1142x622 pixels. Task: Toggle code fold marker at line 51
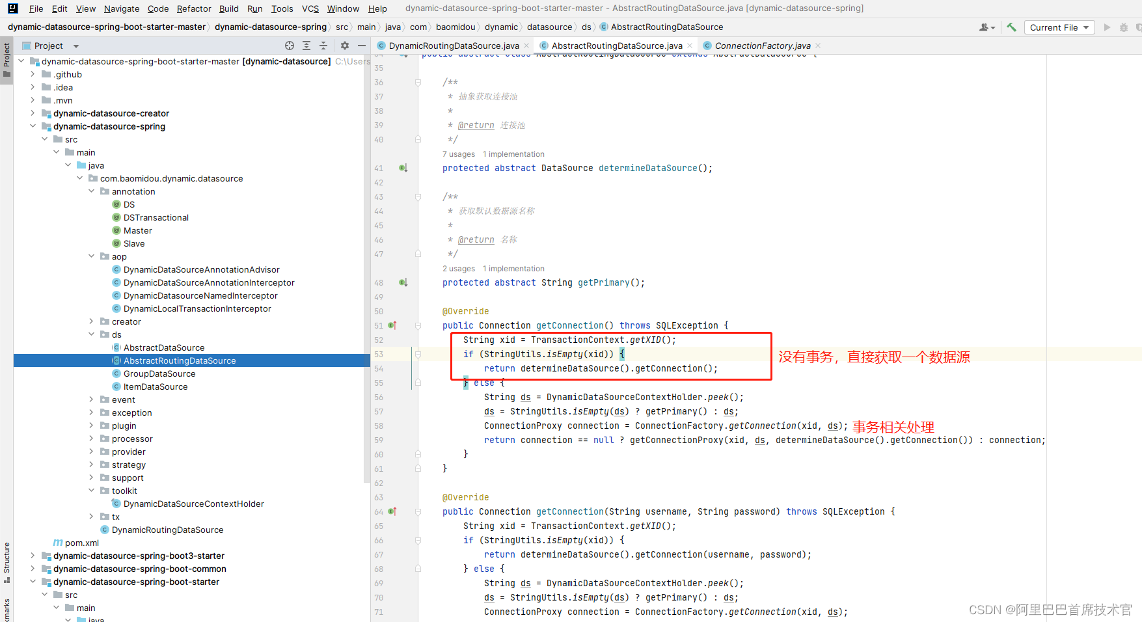coord(418,325)
